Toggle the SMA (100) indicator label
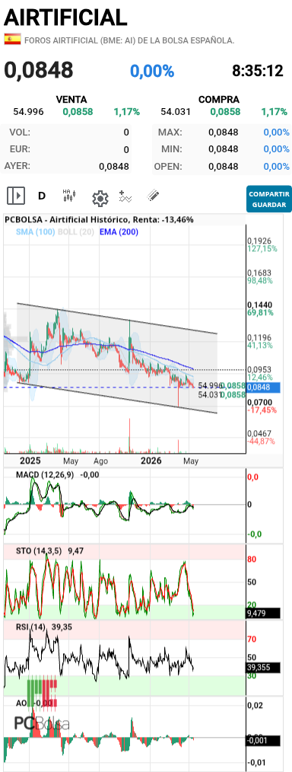 click(36, 232)
